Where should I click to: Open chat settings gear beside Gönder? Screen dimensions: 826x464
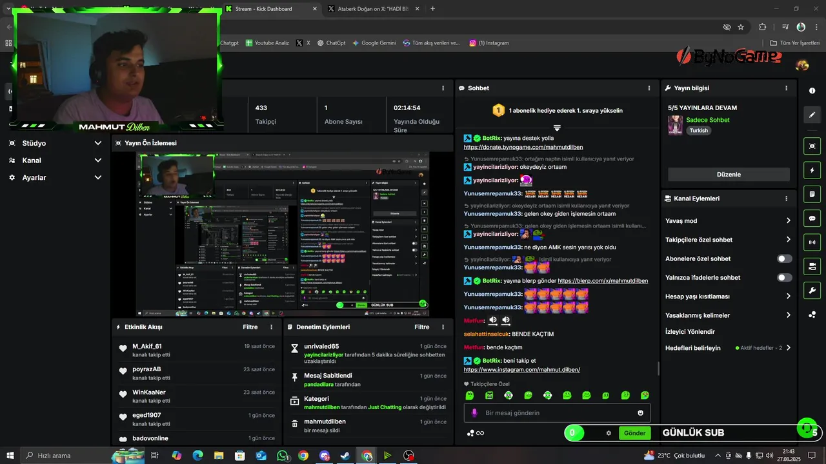609,433
